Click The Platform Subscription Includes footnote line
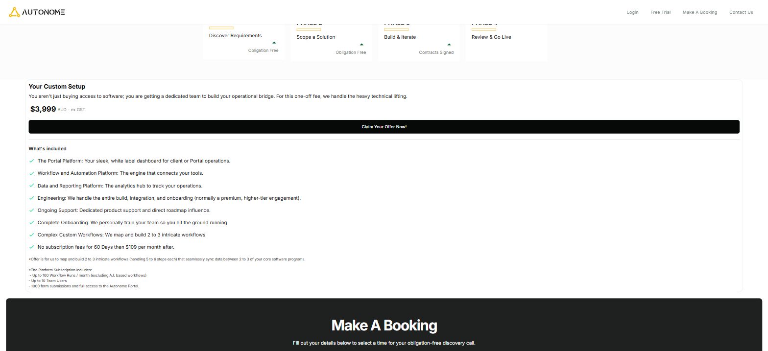This screenshot has width=768, height=351. tap(60, 270)
